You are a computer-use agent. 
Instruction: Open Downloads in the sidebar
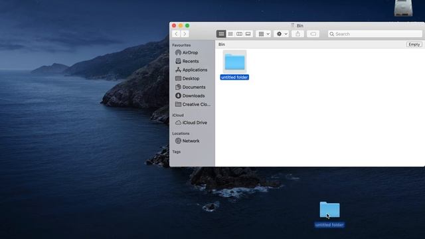click(190, 96)
